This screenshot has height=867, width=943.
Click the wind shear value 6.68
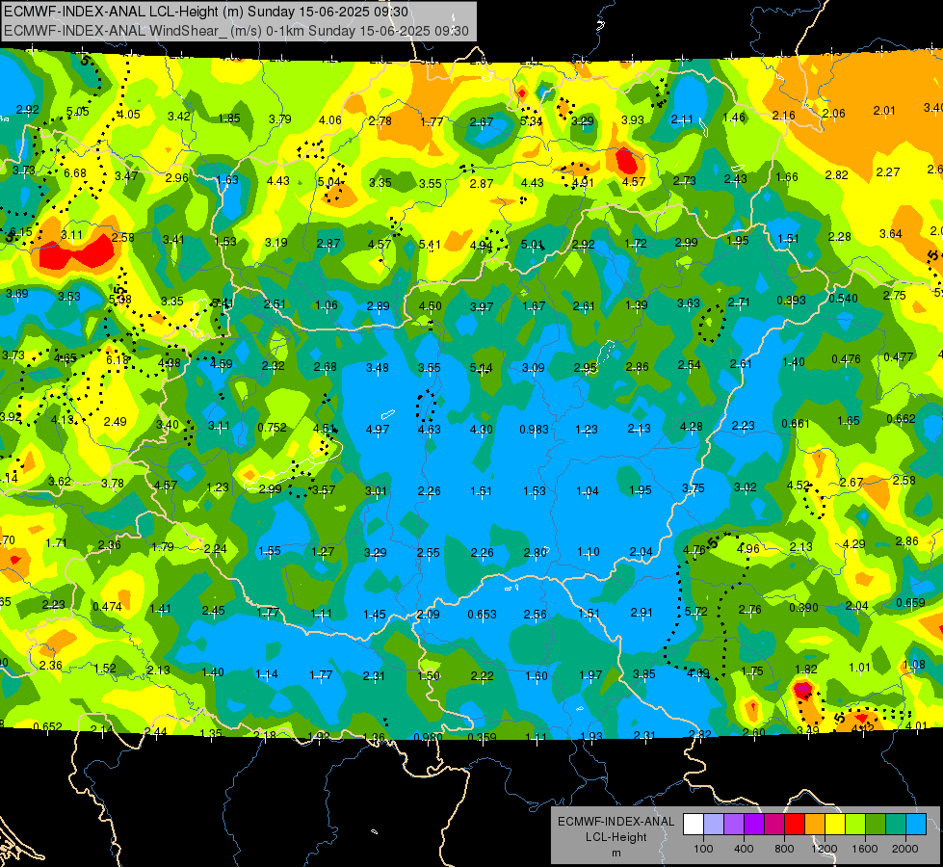click(x=75, y=173)
